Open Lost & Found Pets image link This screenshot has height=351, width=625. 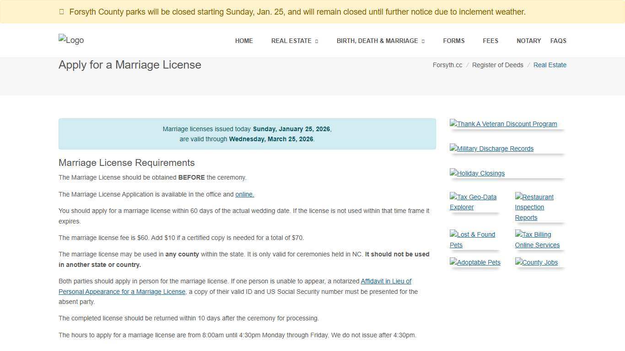click(x=472, y=239)
